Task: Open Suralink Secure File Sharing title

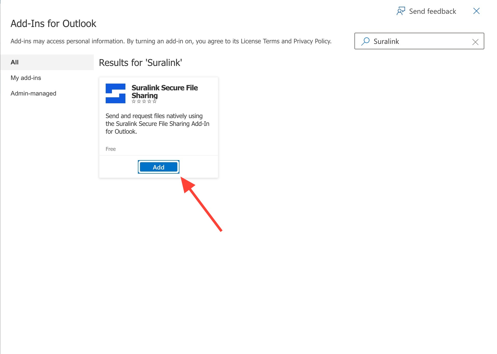Action: click(165, 91)
